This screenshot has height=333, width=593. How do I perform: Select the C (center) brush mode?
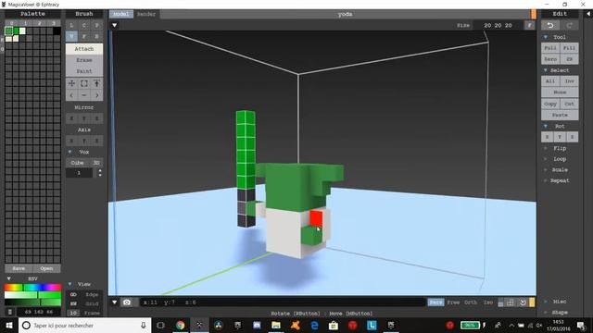pos(84,25)
